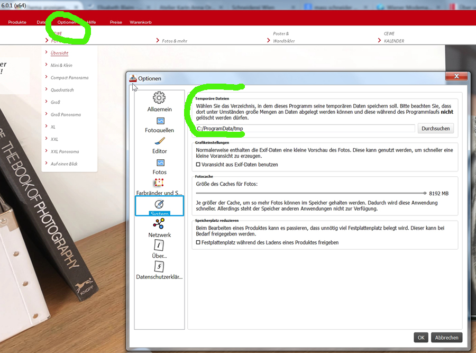This screenshot has width=476, height=353.
Task: Open the Netzwerk settings icon
Action: [x=159, y=224]
